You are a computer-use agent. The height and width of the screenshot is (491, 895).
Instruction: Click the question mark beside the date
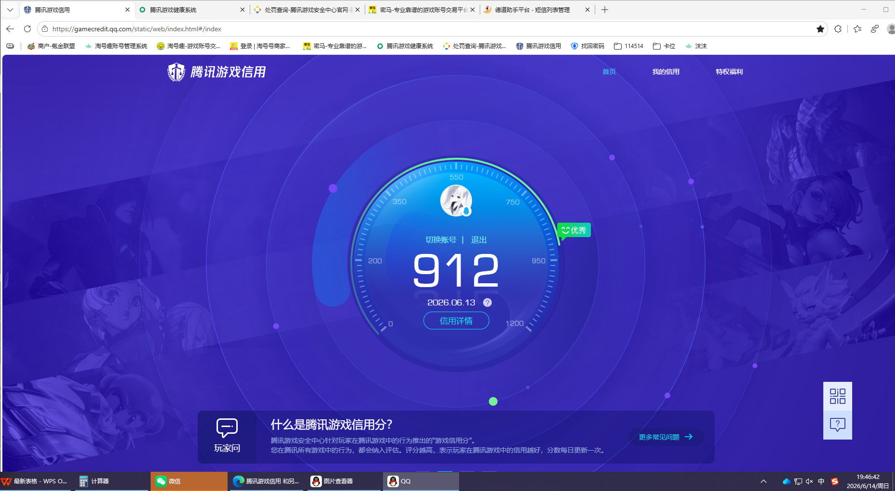click(x=487, y=302)
